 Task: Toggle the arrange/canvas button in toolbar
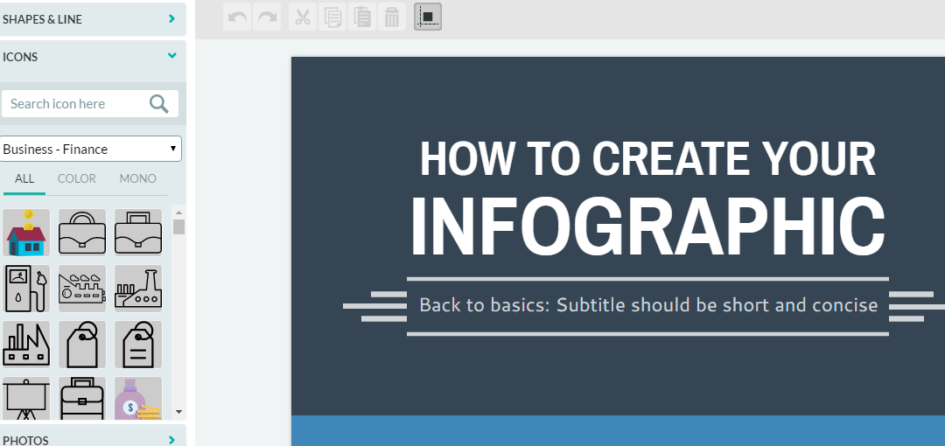[x=428, y=17]
